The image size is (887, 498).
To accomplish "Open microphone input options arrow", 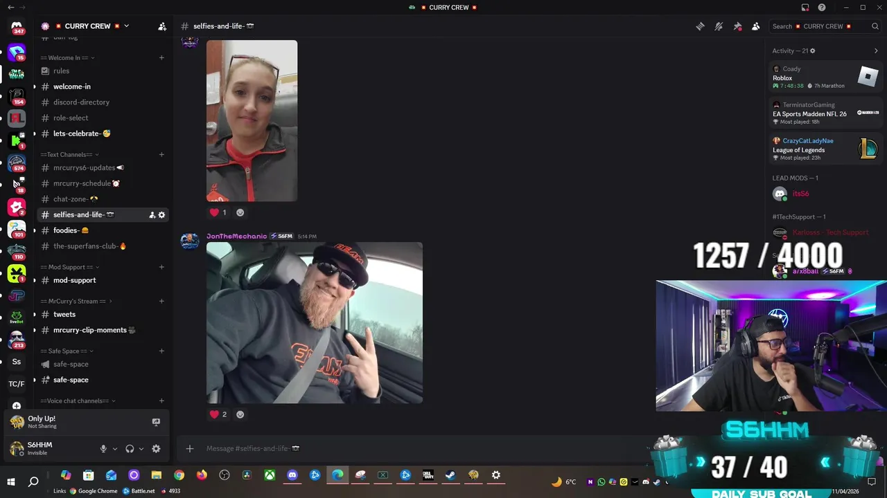I will [115, 449].
